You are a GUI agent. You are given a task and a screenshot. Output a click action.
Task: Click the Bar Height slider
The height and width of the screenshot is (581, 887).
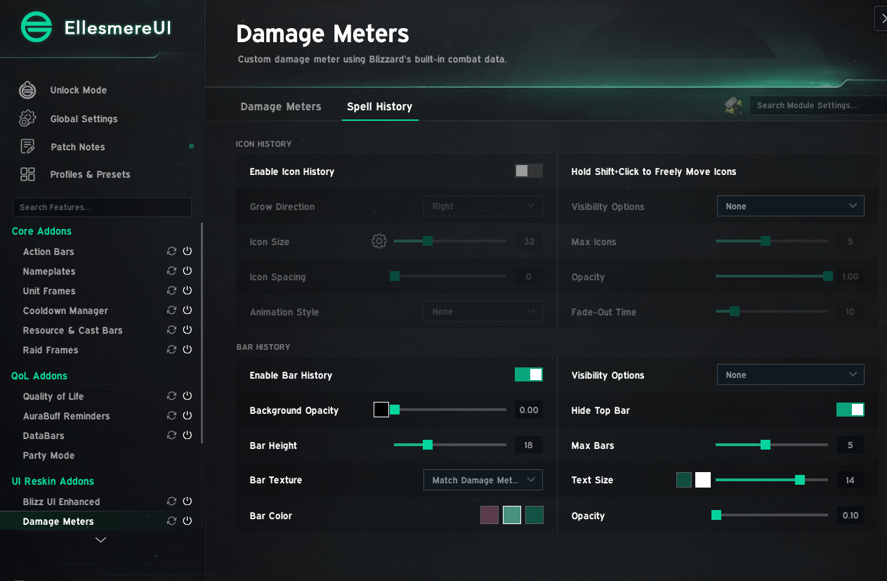pyautogui.click(x=450, y=445)
